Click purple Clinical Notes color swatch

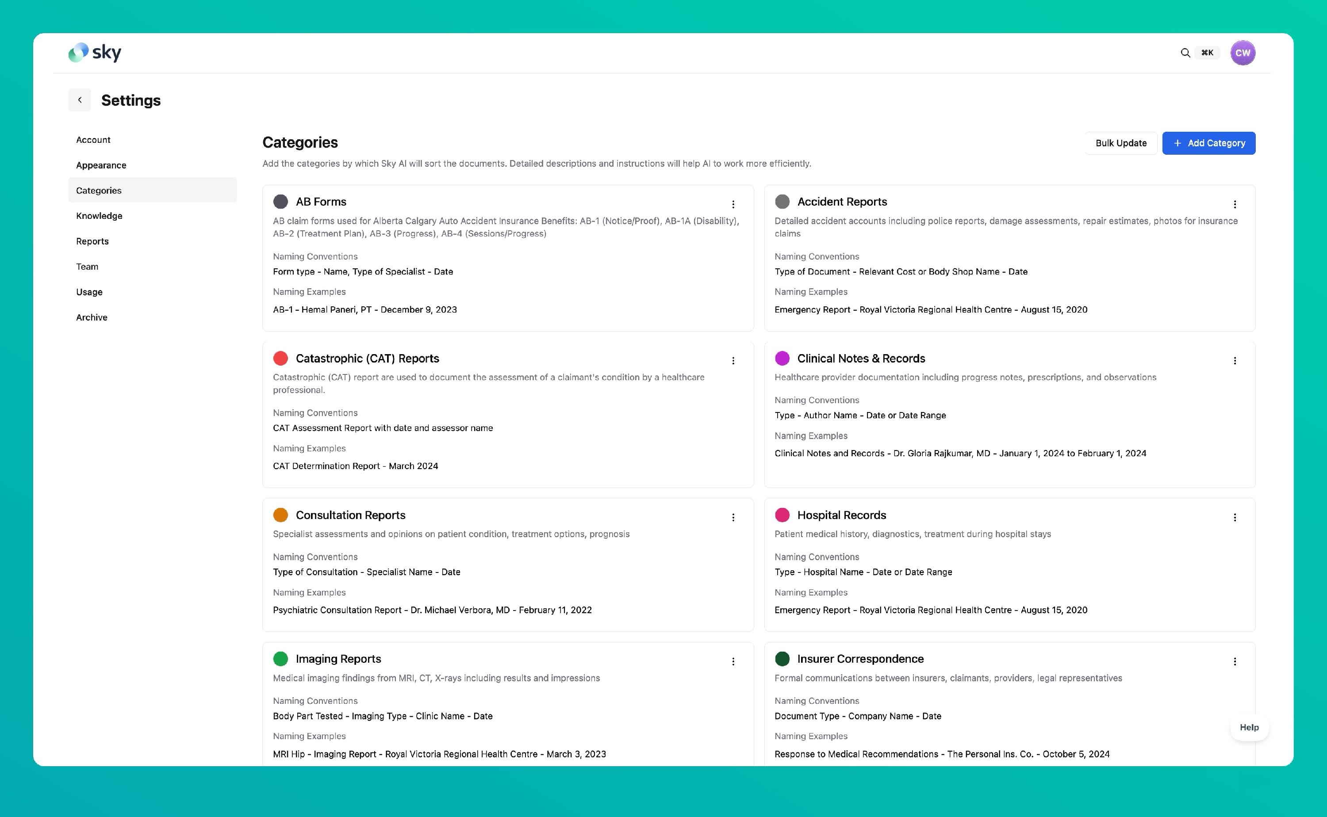pos(782,358)
